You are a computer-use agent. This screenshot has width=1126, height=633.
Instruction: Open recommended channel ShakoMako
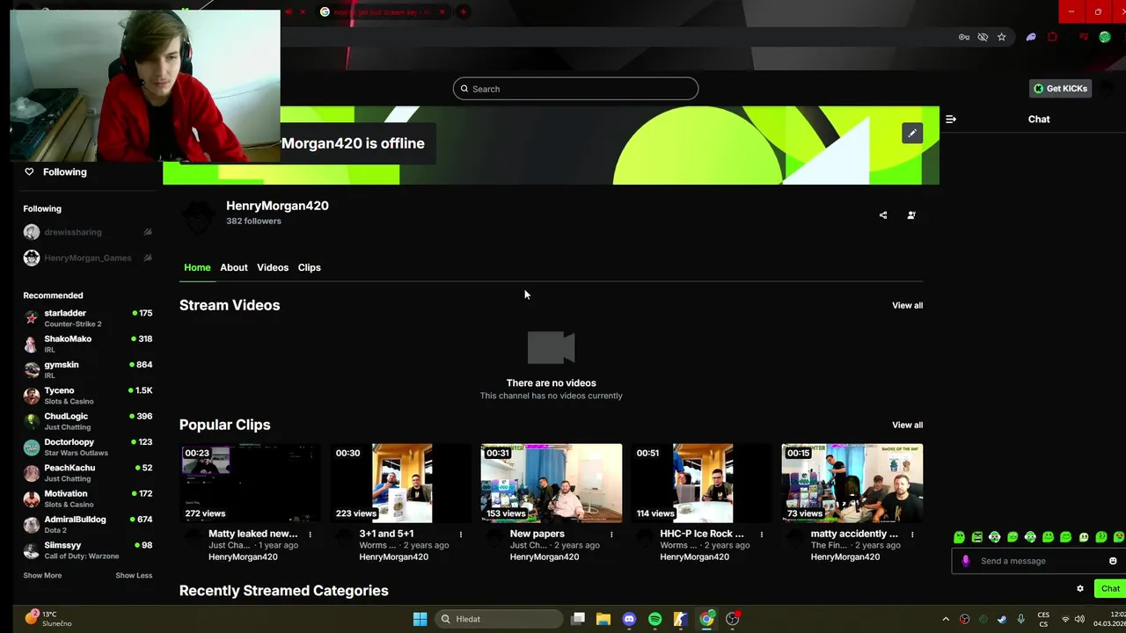(87, 344)
